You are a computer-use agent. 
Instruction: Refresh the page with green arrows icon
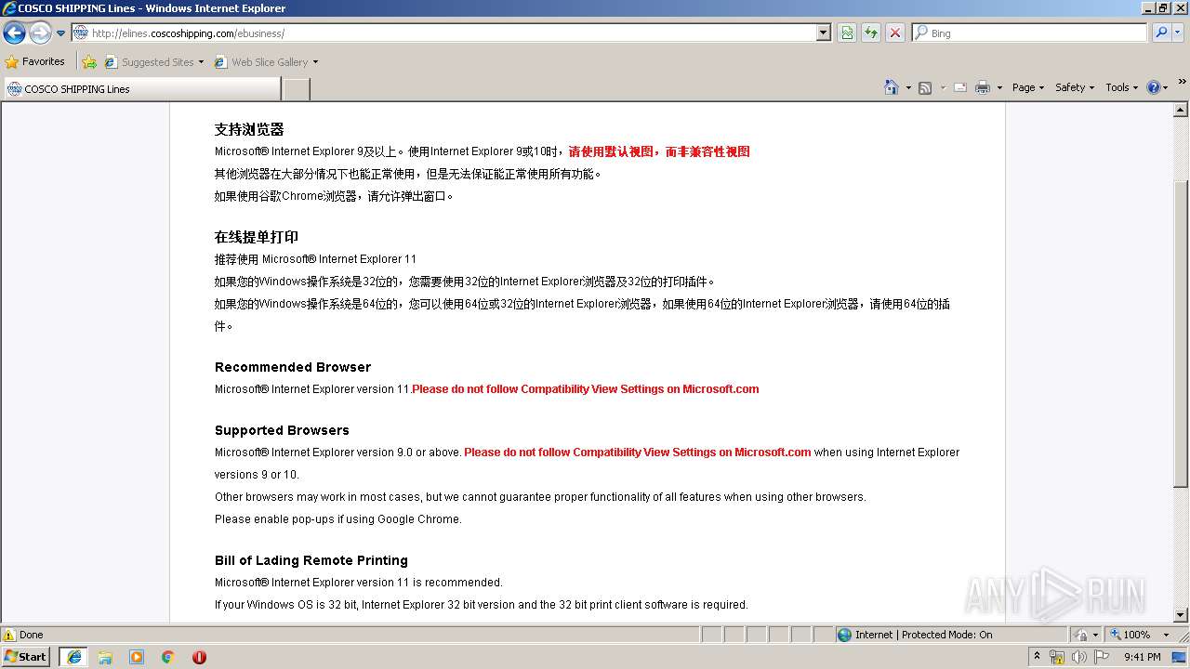tap(871, 33)
